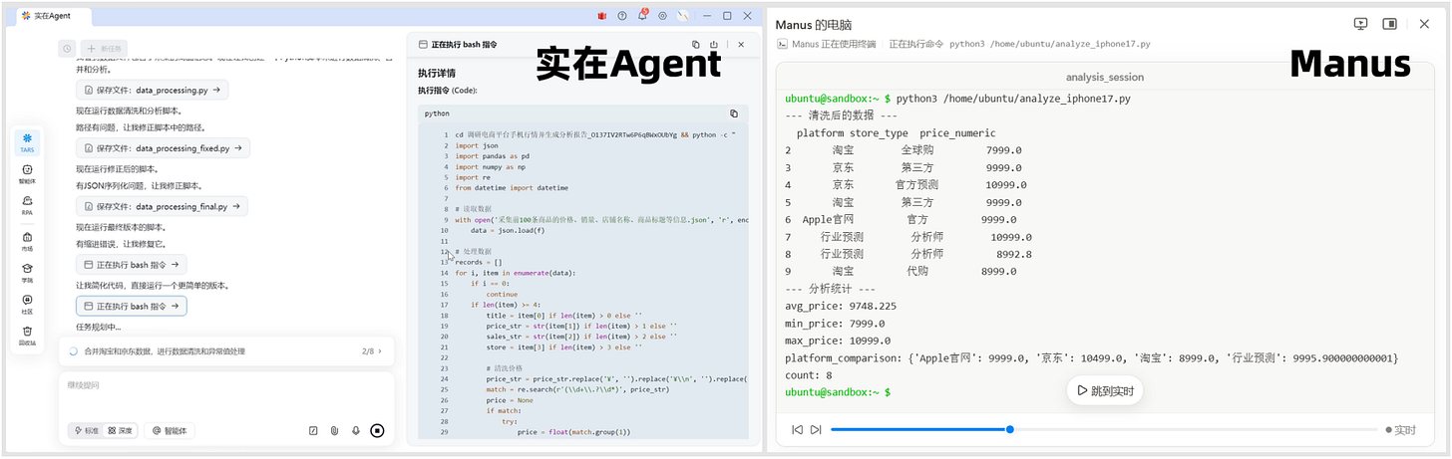Click the screen-share icon in Manus window
Image resolution: width=1452 pixels, height=459 pixels.
pos(1360,24)
